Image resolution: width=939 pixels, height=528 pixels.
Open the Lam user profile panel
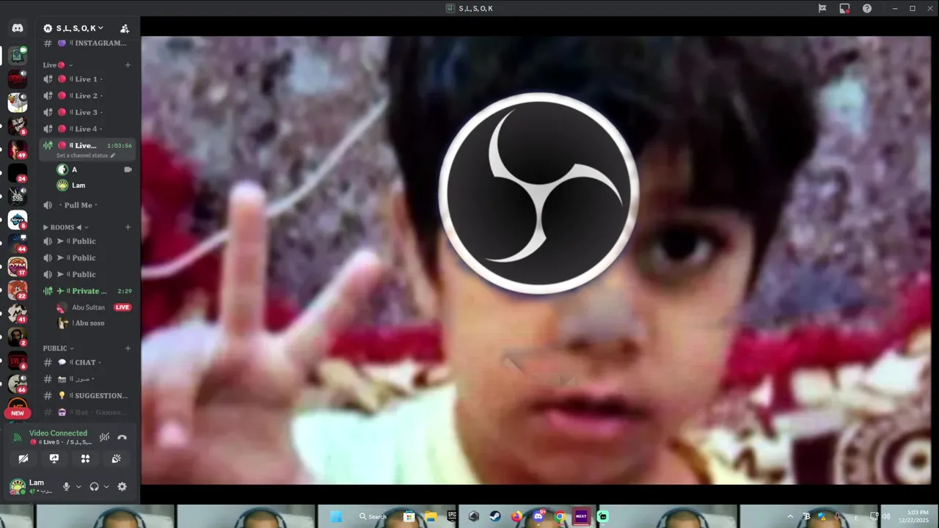point(31,486)
